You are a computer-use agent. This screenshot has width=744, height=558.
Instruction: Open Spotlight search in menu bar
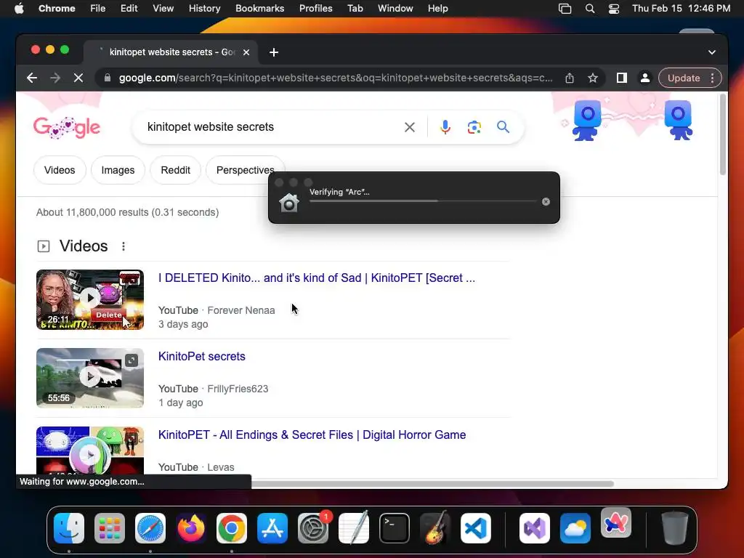(590, 9)
